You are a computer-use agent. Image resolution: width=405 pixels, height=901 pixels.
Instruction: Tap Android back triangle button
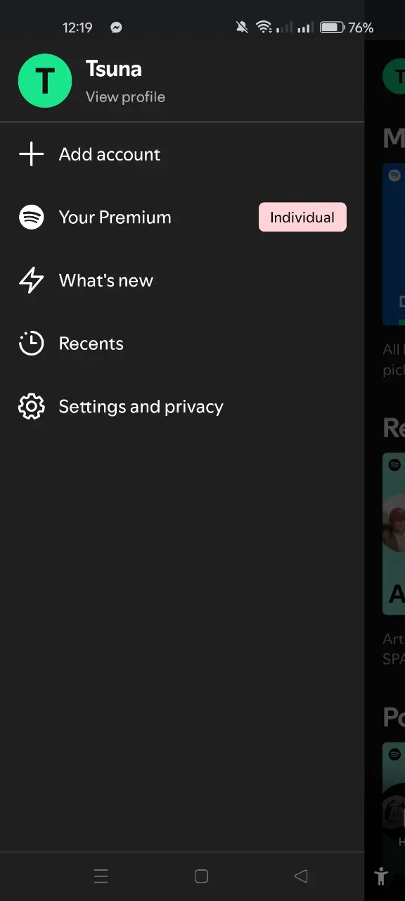tap(301, 876)
